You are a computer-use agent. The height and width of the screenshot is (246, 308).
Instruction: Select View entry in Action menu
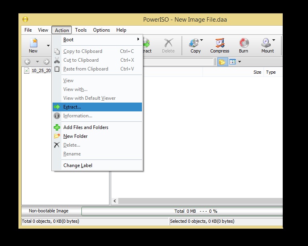coord(97,81)
